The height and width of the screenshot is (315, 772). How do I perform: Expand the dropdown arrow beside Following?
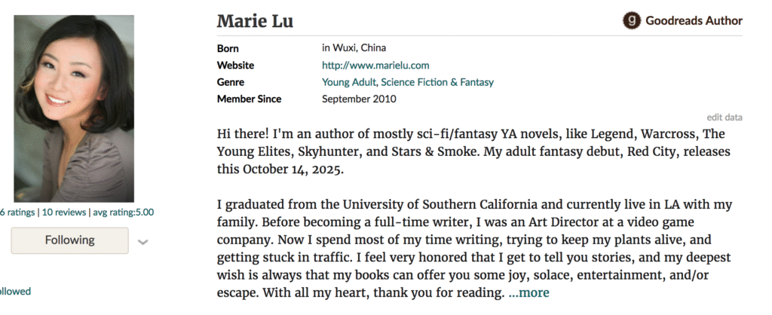(143, 241)
